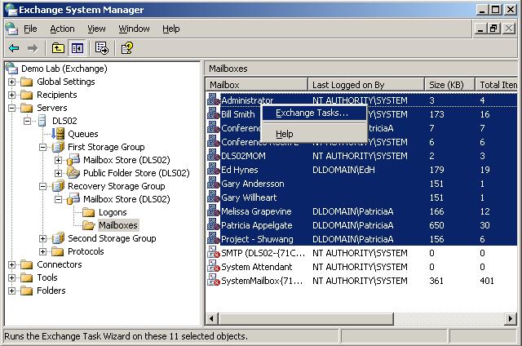Image resolution: width=522 pixels, height=346 pixels.
Task: Click the Recovery Storage Group icon
Action: tap(58, 186)
